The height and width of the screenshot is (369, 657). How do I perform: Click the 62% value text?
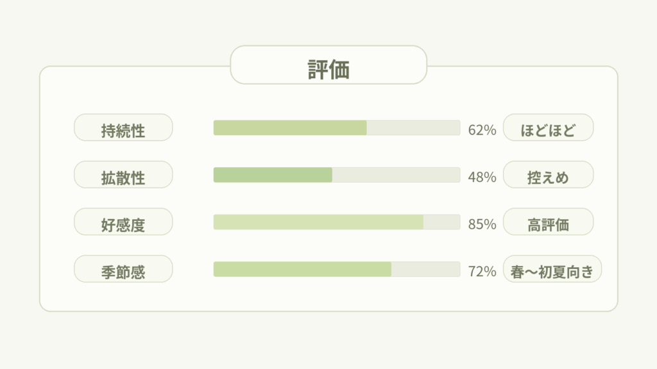coord(482,130)
